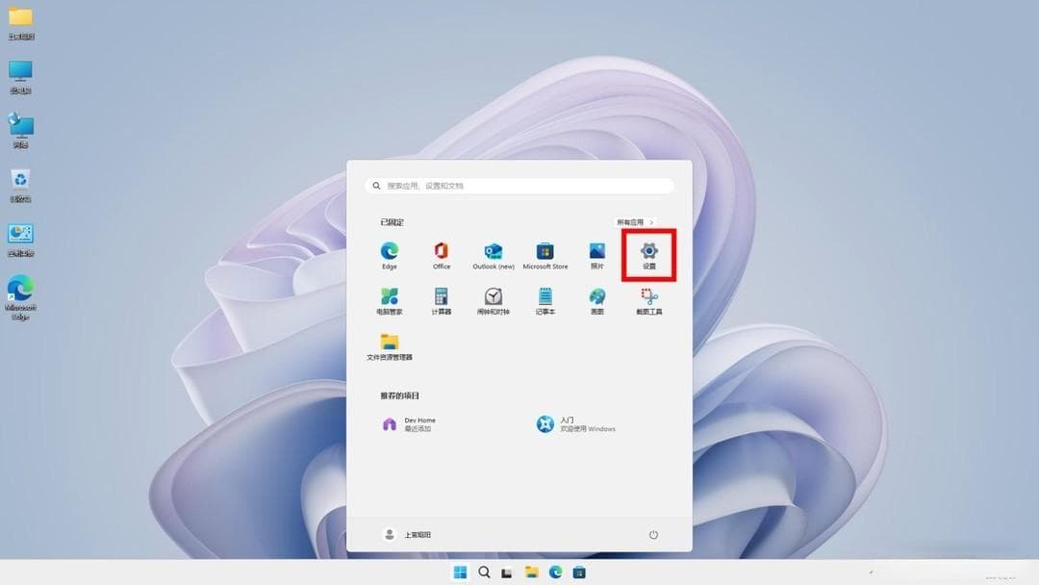Open Clock (闹钟和时钟) pinned app

493,301
